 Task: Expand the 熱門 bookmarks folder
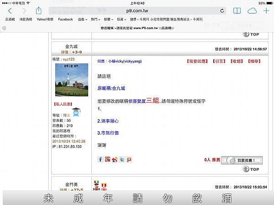(x=95, y=19)
